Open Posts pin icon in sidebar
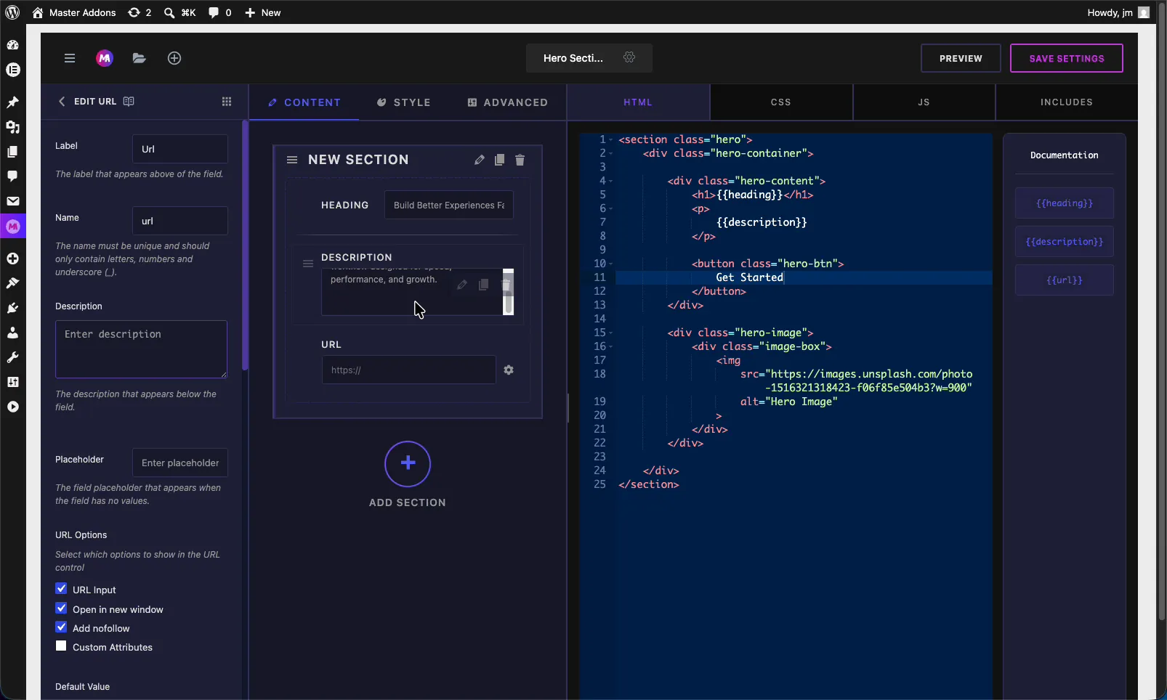 (12, 102)
